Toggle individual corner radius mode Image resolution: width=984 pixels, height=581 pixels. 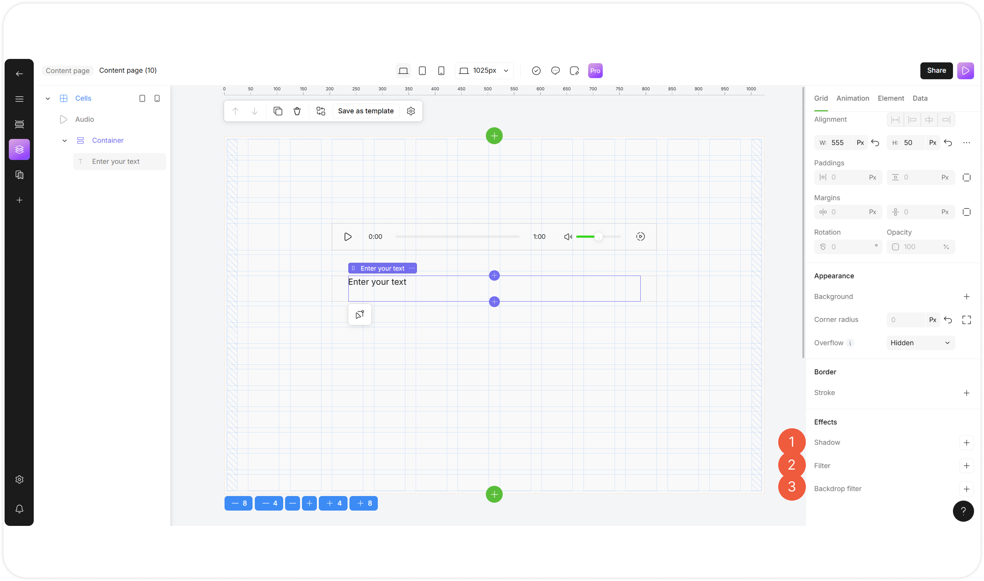click(966, 320)
